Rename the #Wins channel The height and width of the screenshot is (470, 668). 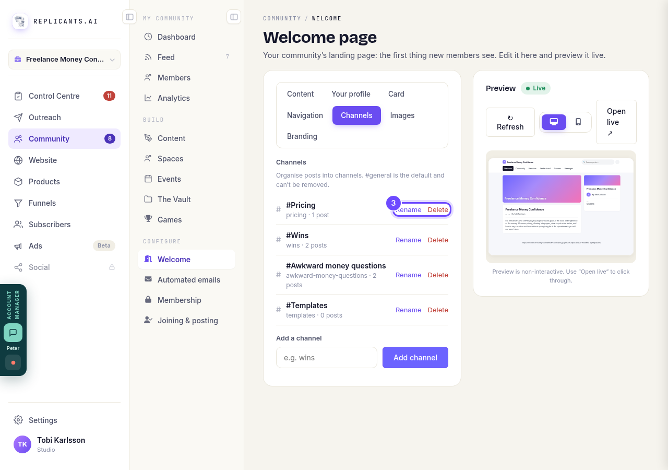(x=409, y=240)
